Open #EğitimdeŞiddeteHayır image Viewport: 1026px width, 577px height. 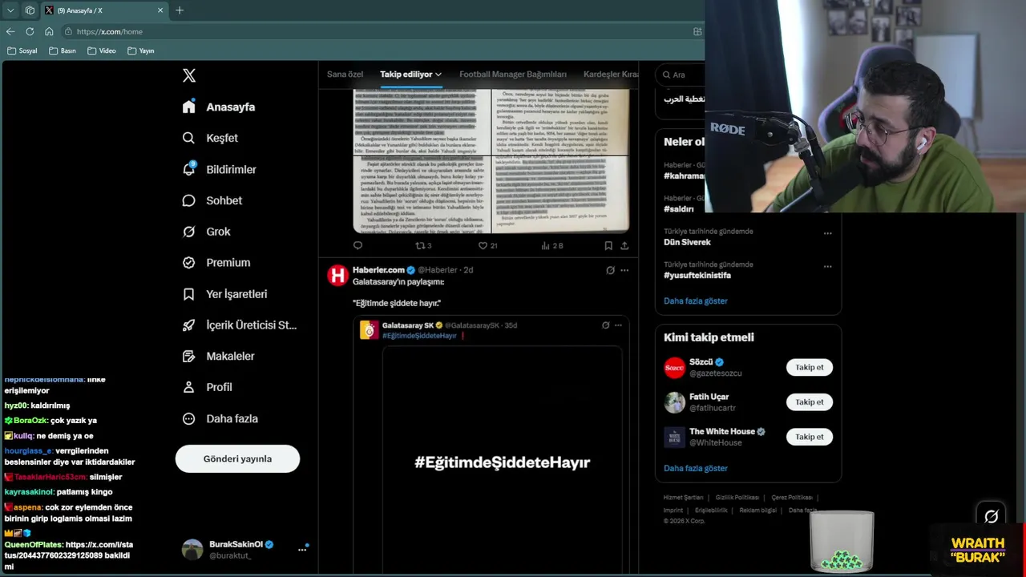coord(502,462)
